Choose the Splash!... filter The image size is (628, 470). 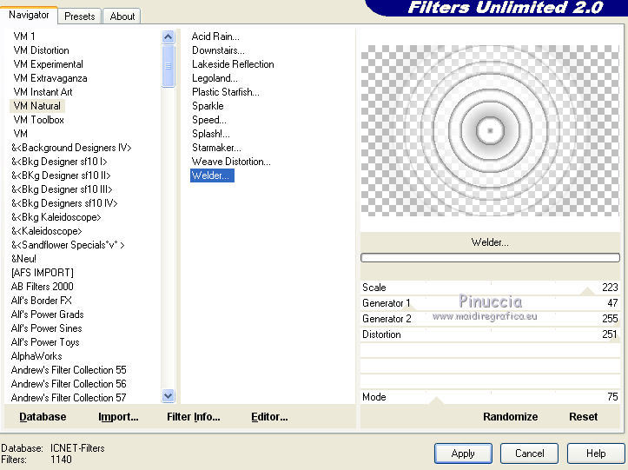click(211, 134)
